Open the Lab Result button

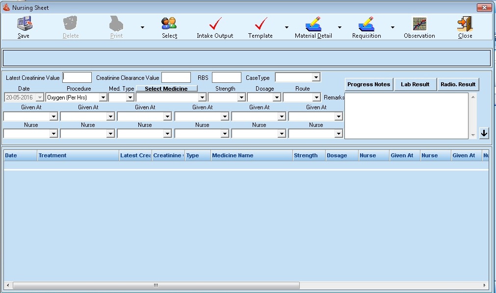tap(415, 84)
